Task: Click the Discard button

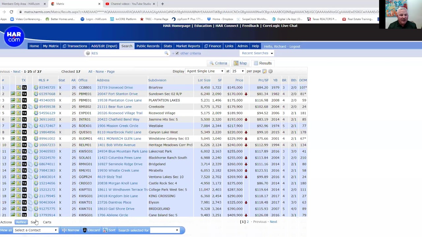Action: [91, 230]
